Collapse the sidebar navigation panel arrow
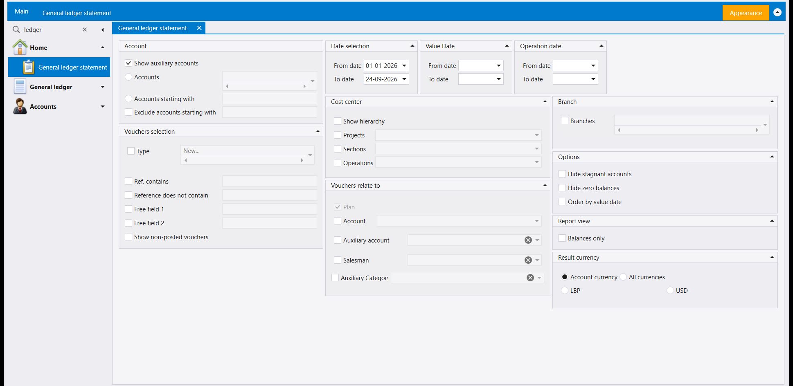The width and height of the screenshot is (793, 386). [x=103, y=29]
